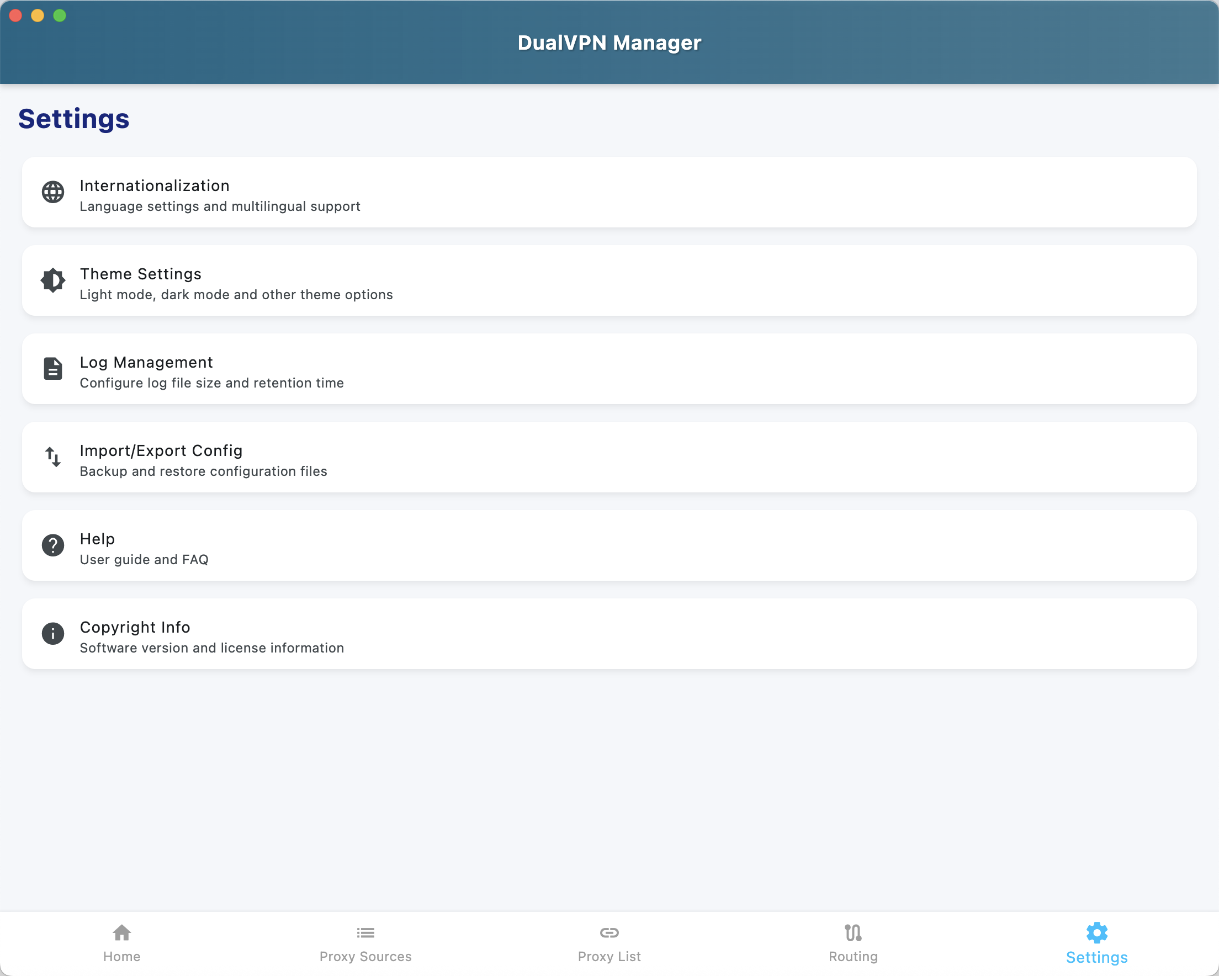This screenshot has height=976, width=1219.
Task: Open Copyright Info entry
Action: tap(609, 633)
